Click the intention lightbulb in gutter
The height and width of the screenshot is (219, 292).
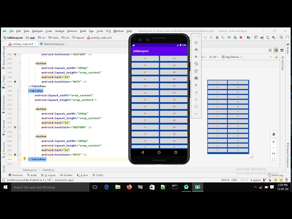click(25, 159)
